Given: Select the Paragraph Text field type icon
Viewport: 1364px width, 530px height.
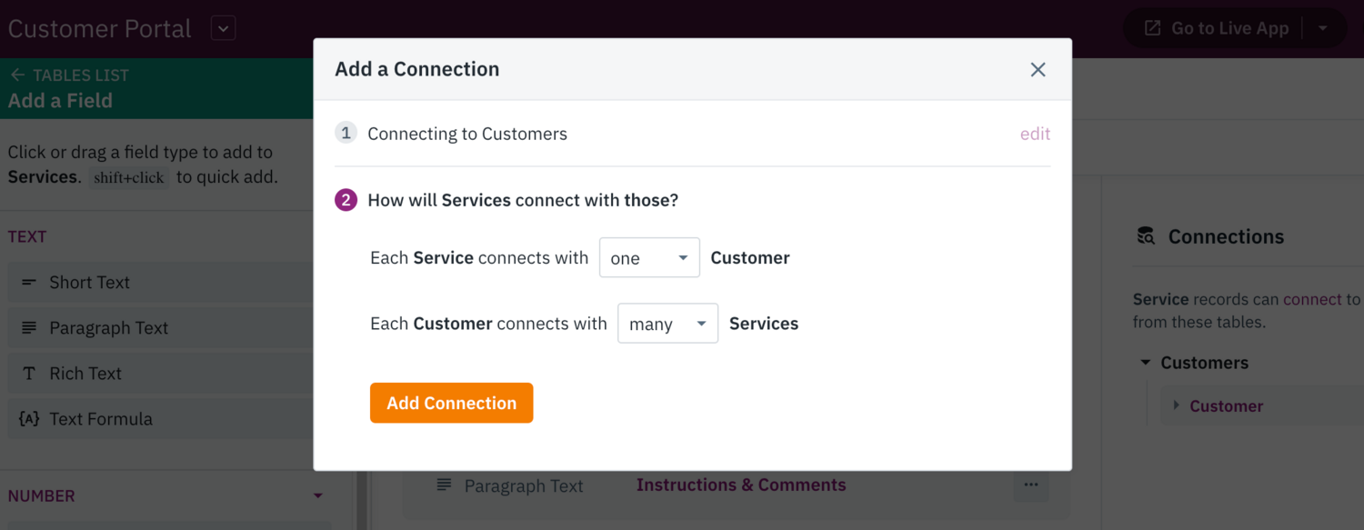Looking at the screenshot, I should (x=29, y=328).
